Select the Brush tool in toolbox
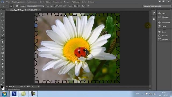 pyautogui.click(x=2, y=39)
